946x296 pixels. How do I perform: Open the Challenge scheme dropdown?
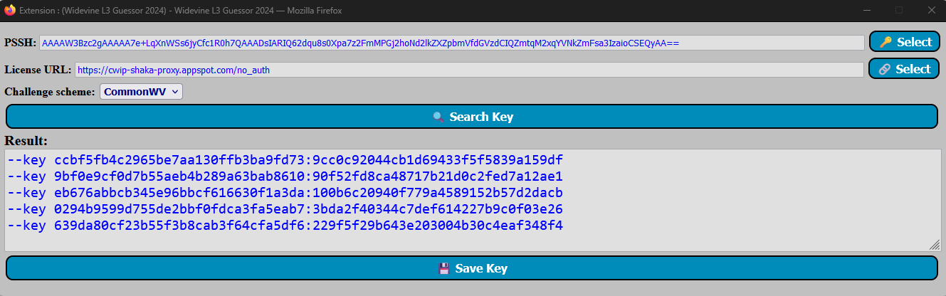[141, 92]
